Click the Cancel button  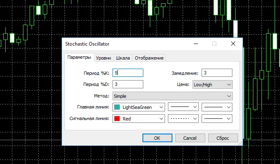pyautogui.click(x=190, y=138)
